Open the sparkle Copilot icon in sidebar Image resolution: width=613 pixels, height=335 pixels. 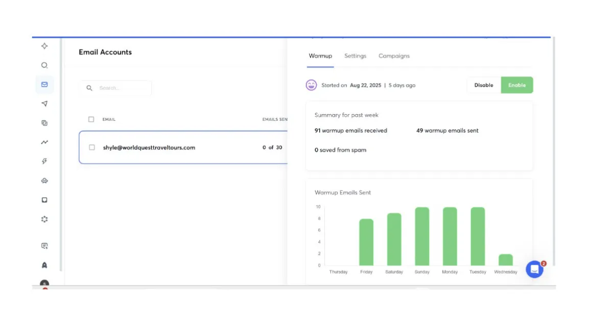coord(44,46)
